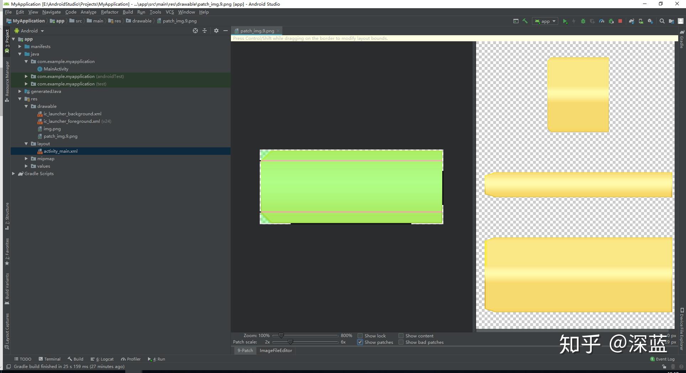Expand the Gradle Scripts node
The image size is (686, 373).
14,174
